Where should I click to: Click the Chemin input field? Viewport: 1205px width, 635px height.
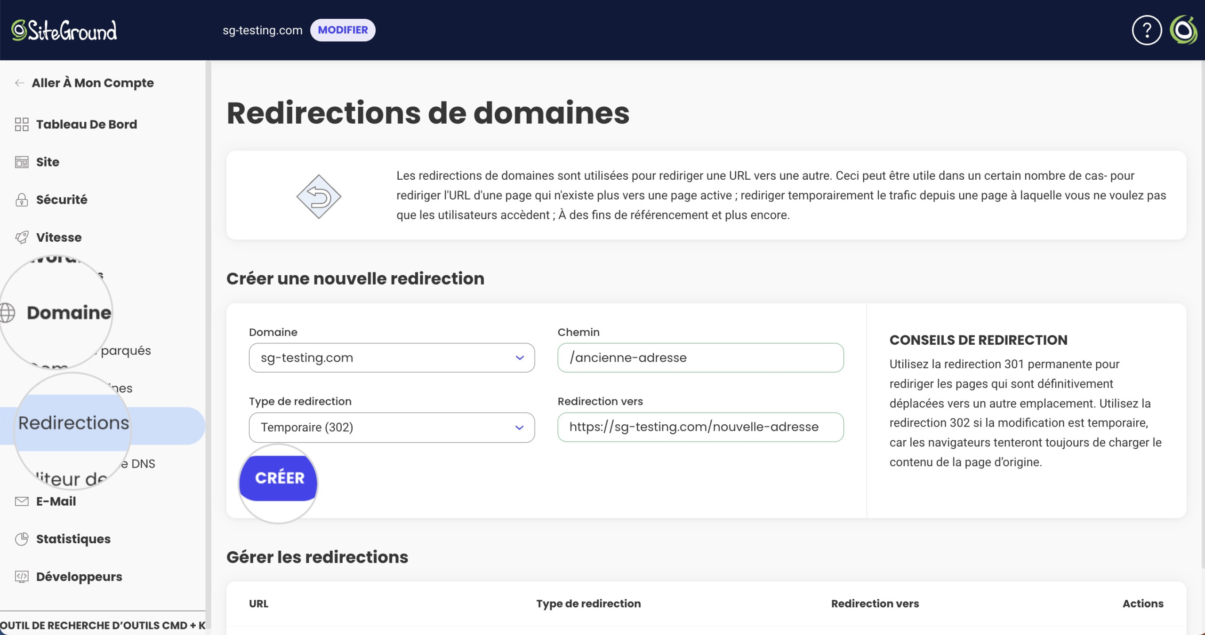pos(700,358)
